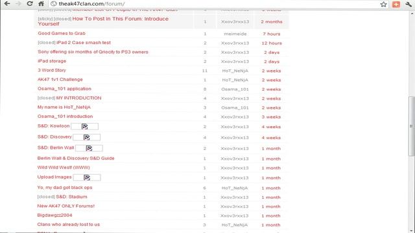Image resolution: width=415 pixels, height=233 pixels.
Task: Go to browser home page icon
Action: (x=41, y=4)
